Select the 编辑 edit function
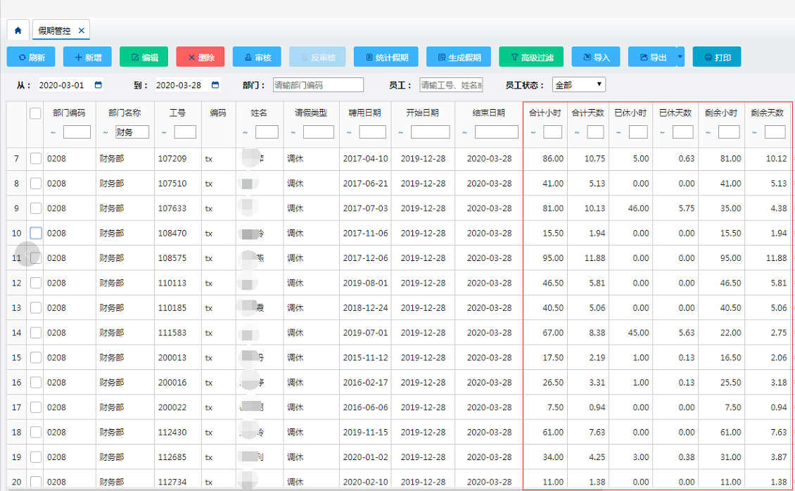 point(144,57)
